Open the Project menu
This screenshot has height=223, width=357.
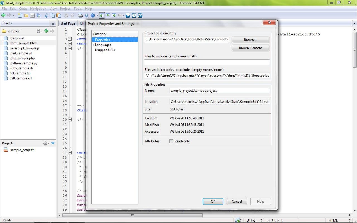[x=65, y=9]
